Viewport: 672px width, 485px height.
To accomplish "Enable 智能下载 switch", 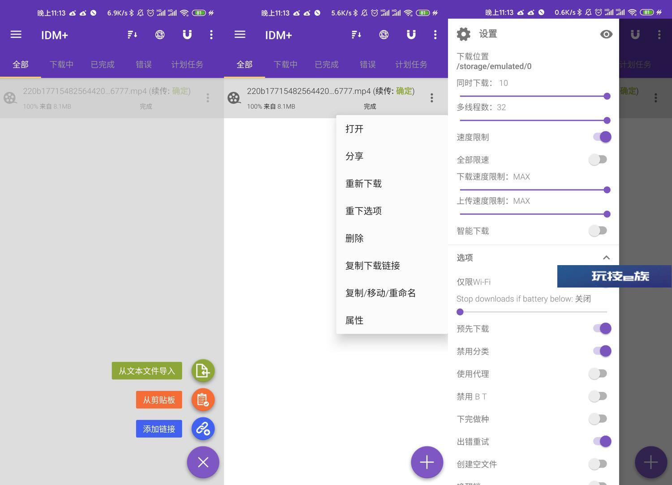I will point(598,231).
